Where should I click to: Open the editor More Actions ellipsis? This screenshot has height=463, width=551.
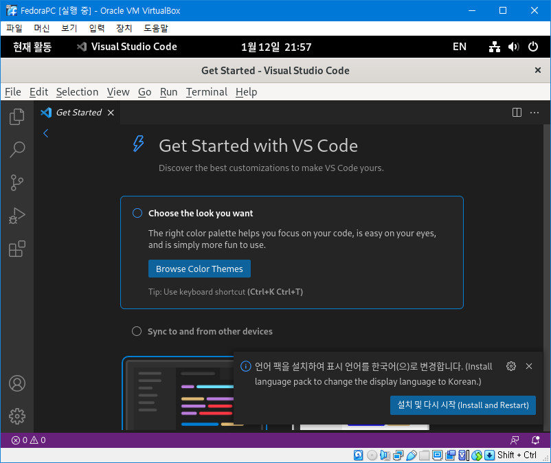point(535,113)
